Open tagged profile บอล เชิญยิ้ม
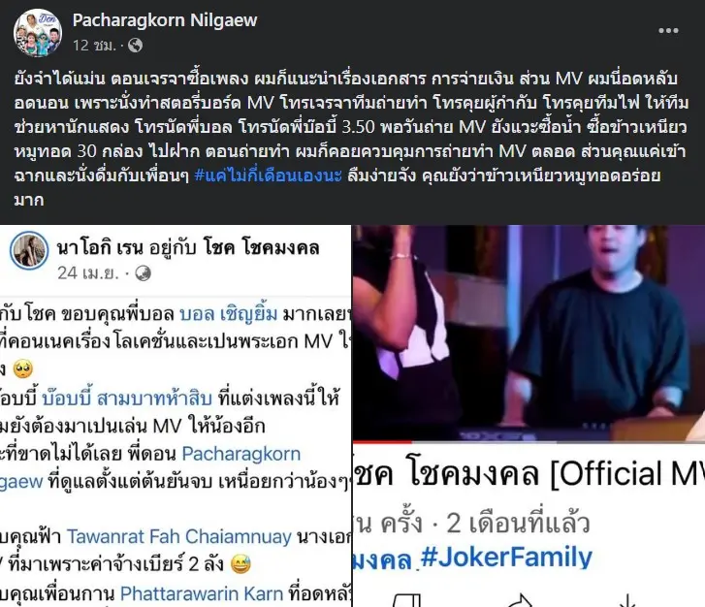 point(229,314)
